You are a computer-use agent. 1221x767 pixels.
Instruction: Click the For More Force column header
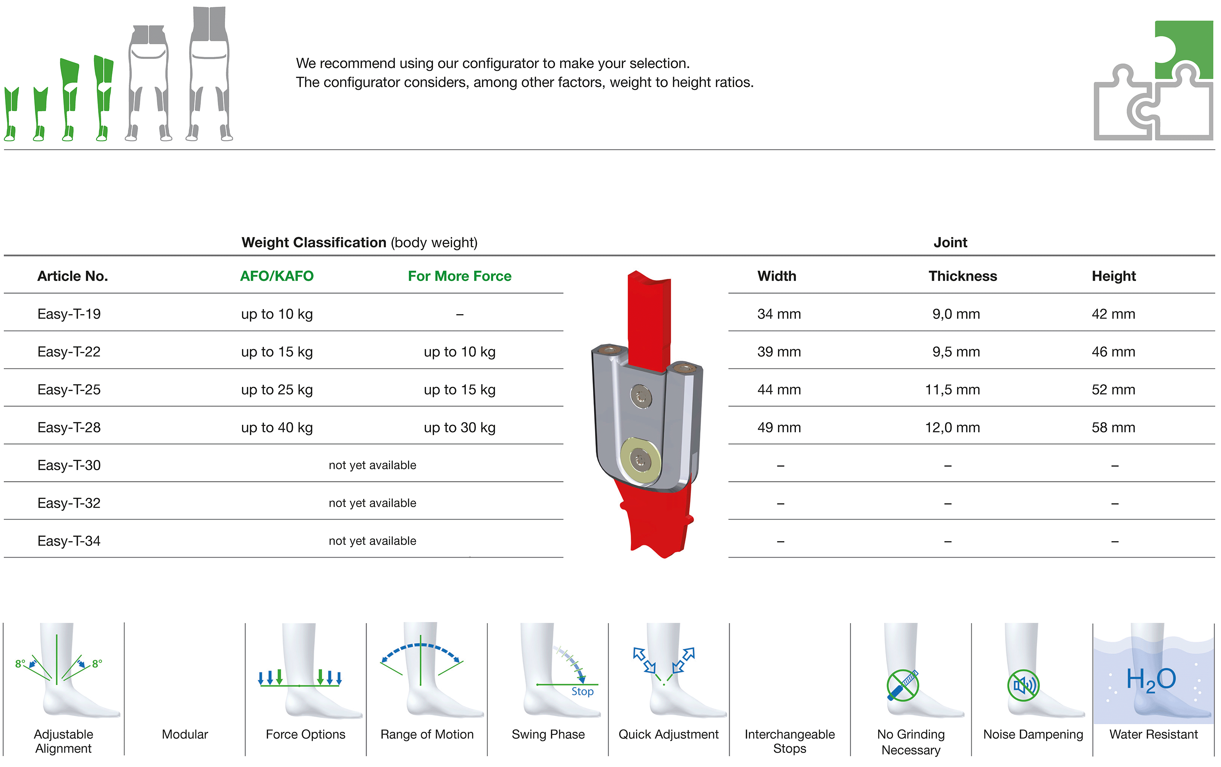click(459, 276)
